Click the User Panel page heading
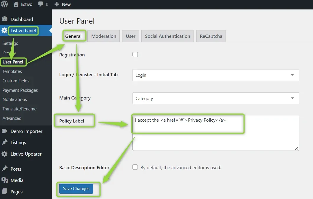 (x=77, y=21)
